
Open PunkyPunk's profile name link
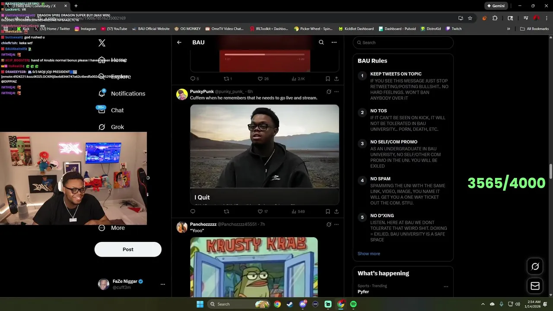[x=202, y=92]
